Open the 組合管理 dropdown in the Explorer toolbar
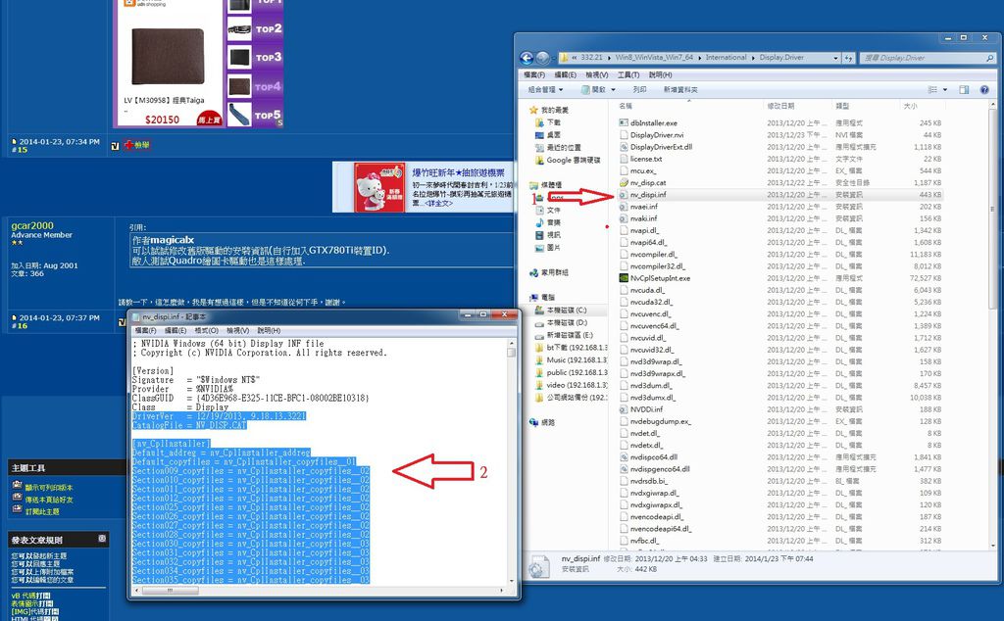 (x=545, y=90)
